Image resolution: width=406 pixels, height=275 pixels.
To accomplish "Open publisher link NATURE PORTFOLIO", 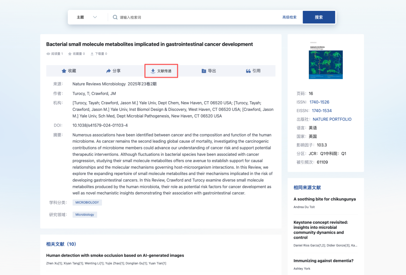I will [x=332, y=119].
